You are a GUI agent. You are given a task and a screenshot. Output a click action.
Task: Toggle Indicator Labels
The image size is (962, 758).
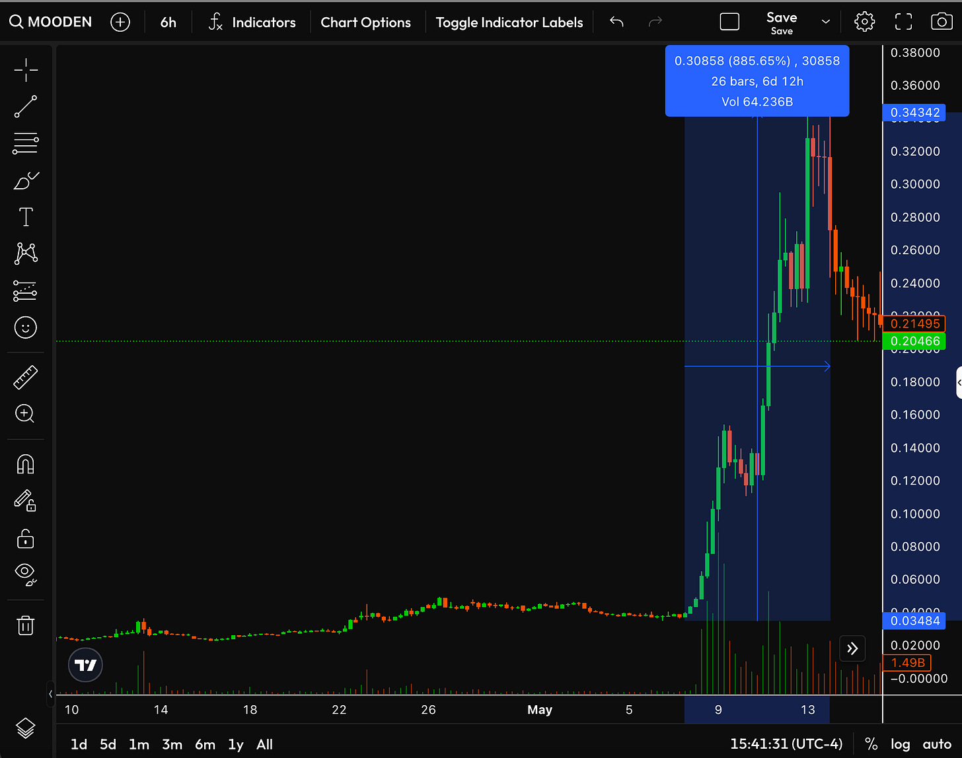point(509,22)
